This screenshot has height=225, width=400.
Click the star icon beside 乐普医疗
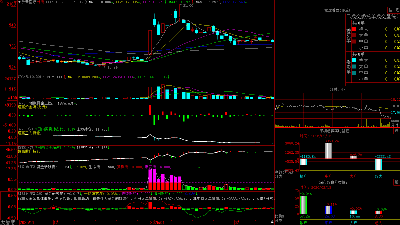(19, 2)
